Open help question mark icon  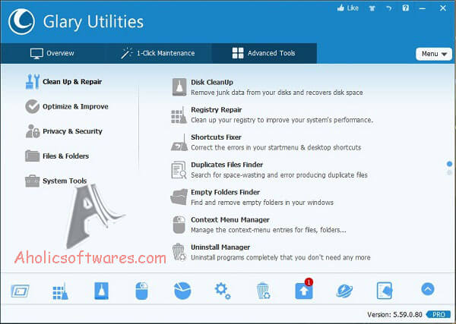point(406,8)
